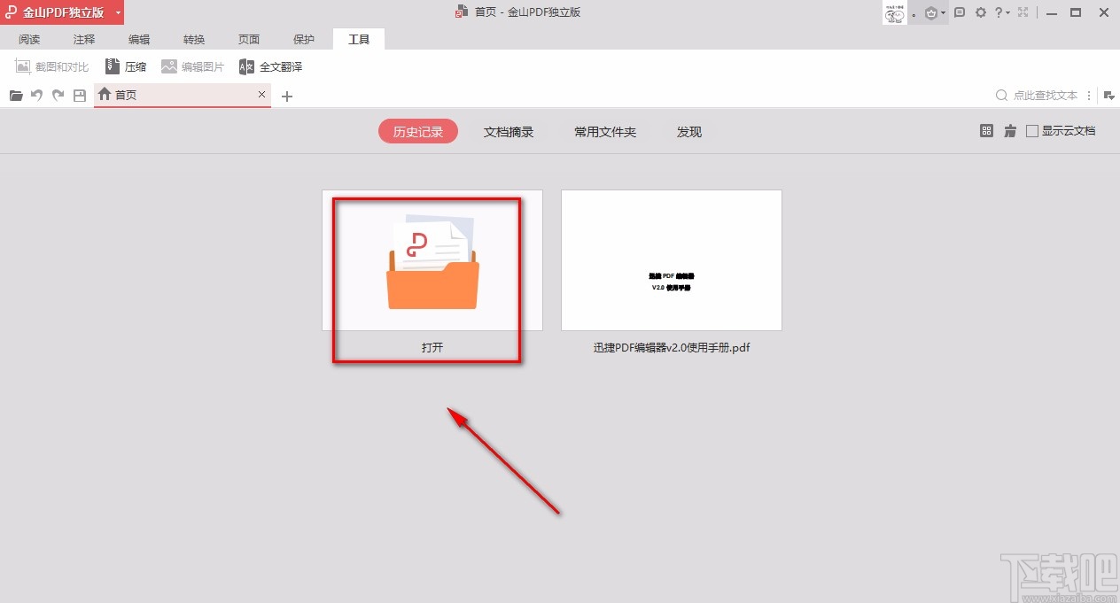
Task: Click the grid view icon near 显示云文档
Action: (986, 130)
